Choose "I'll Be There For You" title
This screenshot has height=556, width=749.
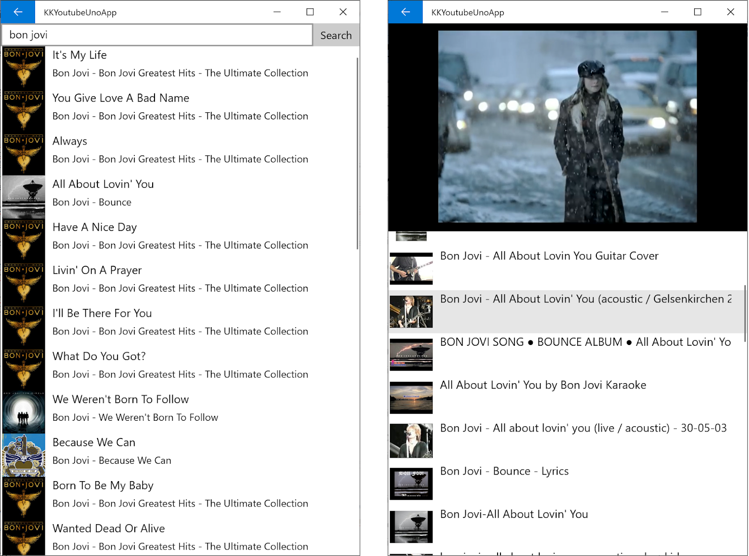click(x=102, y=314)
